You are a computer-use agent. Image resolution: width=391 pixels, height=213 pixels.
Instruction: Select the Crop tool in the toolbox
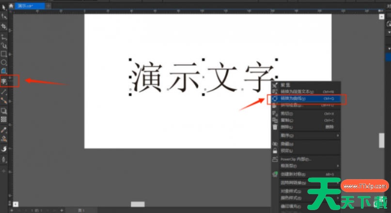point(4,26)
